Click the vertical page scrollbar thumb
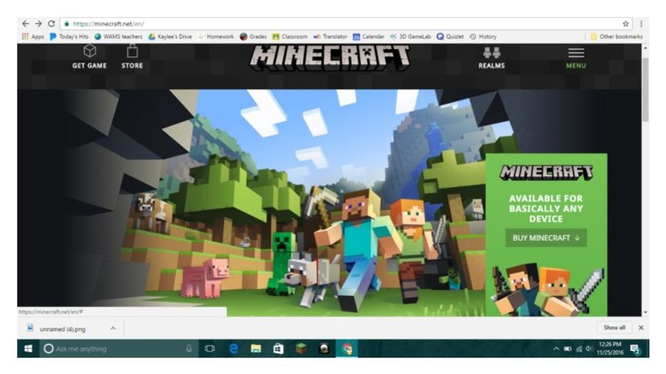 (645, 89)
